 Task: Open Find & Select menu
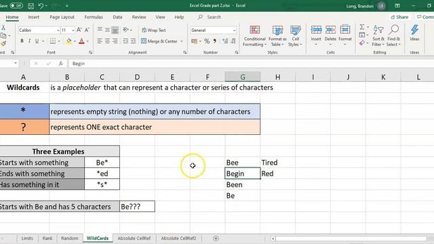click(x=393, y=36)
